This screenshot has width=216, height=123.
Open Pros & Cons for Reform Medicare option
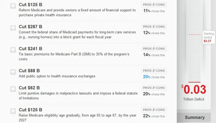click(154, 5)
